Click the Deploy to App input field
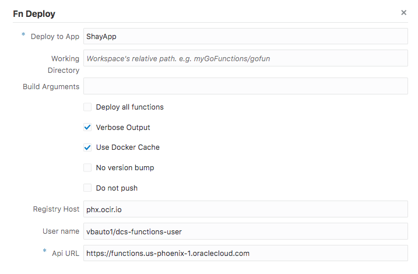This screenshot has height=274, width=418. click(245, 36)
